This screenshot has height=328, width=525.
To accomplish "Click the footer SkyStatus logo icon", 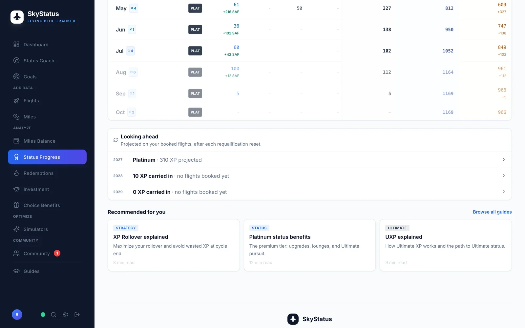I will [x=293, y=319].
